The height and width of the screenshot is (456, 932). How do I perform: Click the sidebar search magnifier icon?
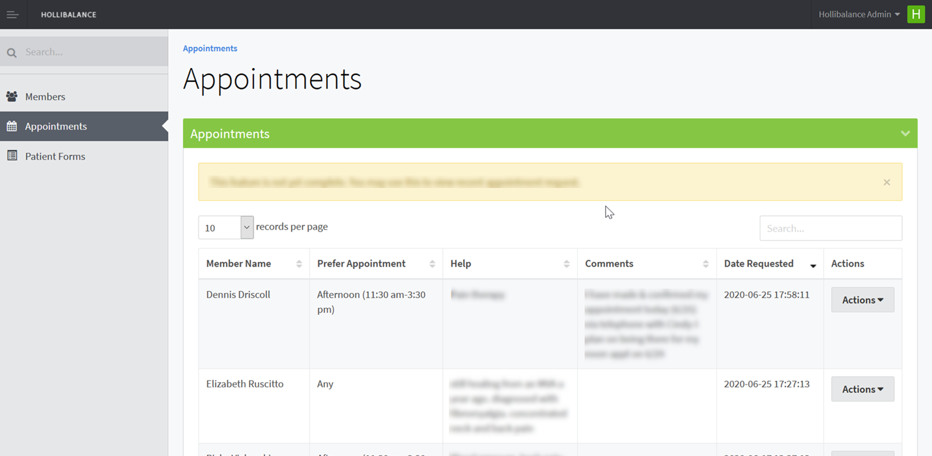pyautogui.click(x=12, y=53)
